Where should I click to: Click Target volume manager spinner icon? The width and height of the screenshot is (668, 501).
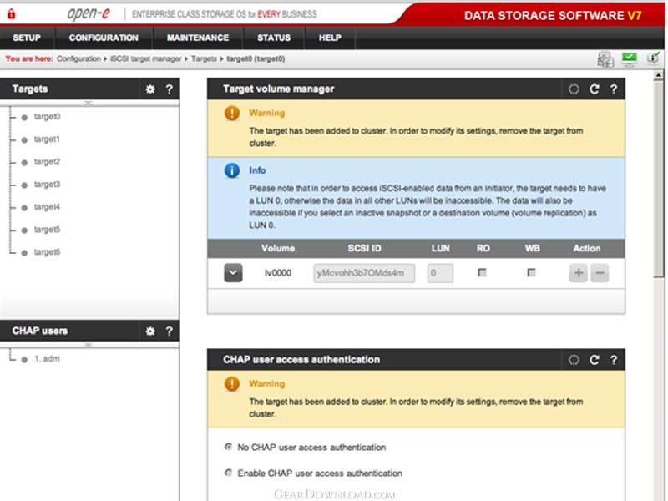coord(574,89)
